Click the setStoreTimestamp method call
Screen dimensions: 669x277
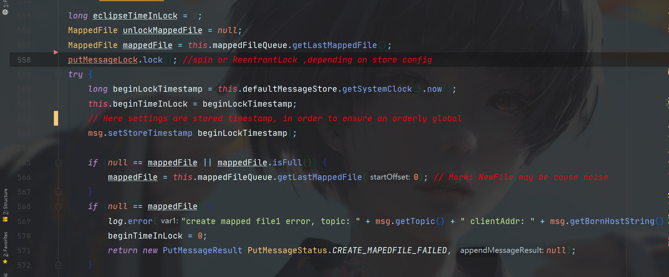coord(150,133)
